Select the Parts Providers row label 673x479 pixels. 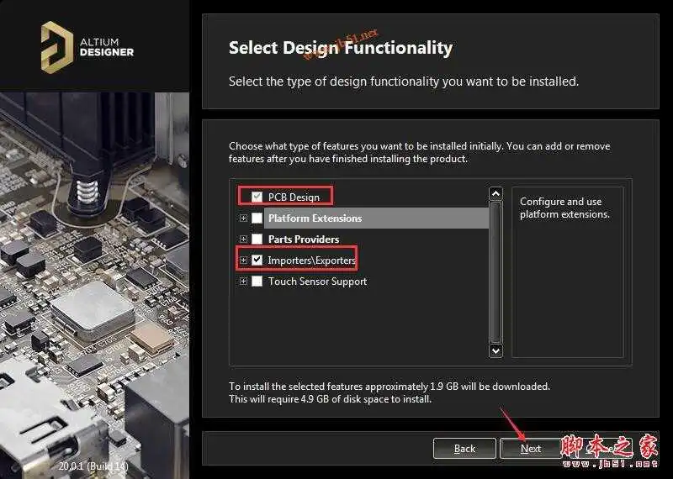pos(304,239)
